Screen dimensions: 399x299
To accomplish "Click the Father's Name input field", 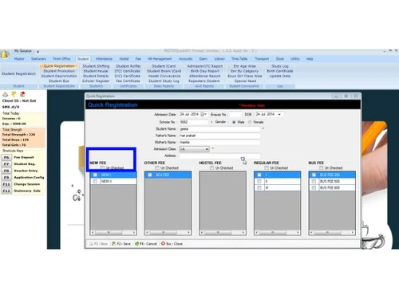I will (219, 136).
